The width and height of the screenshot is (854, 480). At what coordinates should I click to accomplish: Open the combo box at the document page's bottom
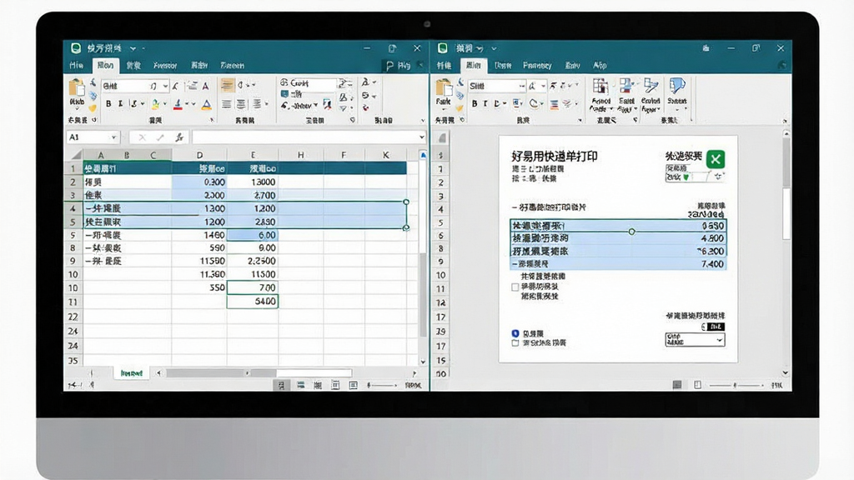point(695,340)
